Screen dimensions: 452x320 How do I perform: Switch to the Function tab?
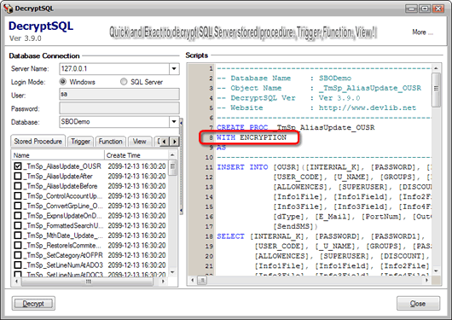click(110, 142)
